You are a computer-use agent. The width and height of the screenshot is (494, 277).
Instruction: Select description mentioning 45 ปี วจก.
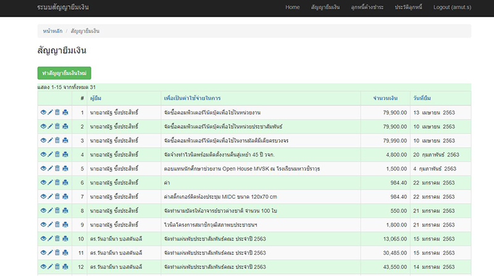point(219,155)
